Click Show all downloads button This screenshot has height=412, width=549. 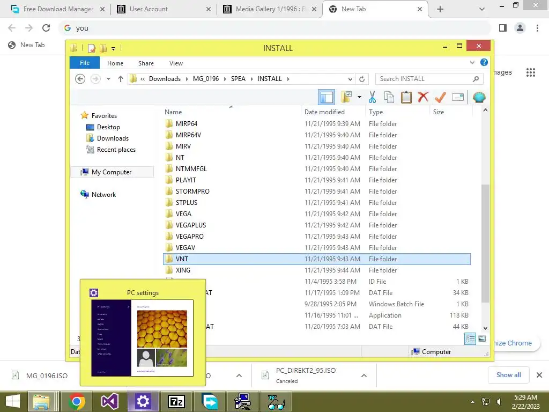508,375
